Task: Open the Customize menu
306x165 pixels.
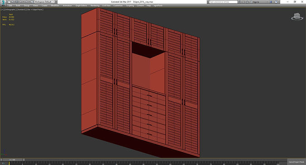Action: [118, 5]
